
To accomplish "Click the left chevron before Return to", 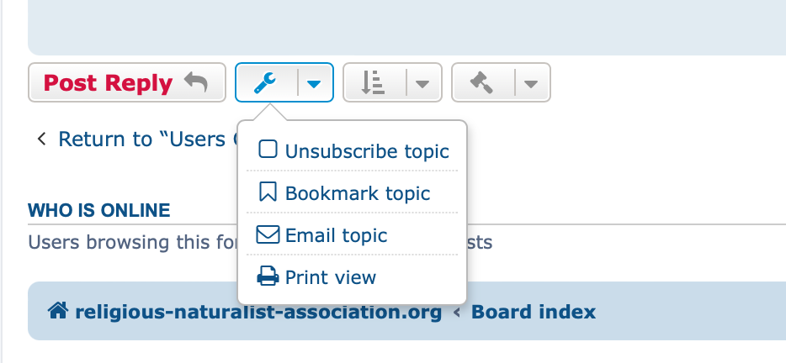I will (x=41, y=139).
